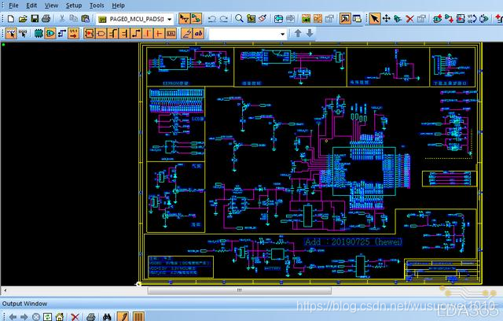Screen dimensions: 503x321
Task: Toggle the Select Gates filter
Action: pyautogui.click(x=50, y=33)
